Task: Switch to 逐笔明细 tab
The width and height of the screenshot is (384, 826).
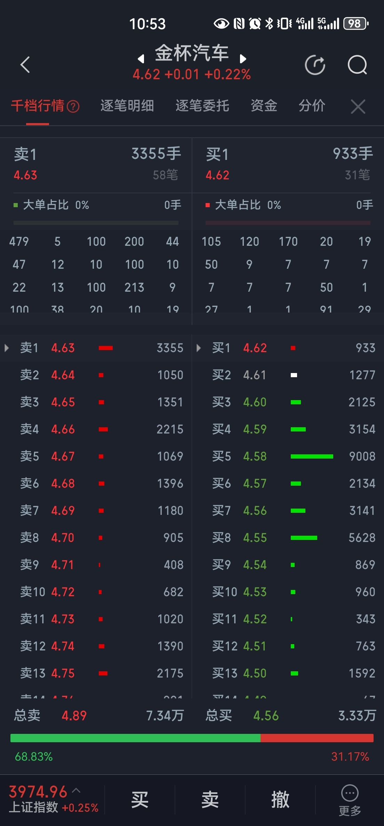Action: tap(127, 106)
